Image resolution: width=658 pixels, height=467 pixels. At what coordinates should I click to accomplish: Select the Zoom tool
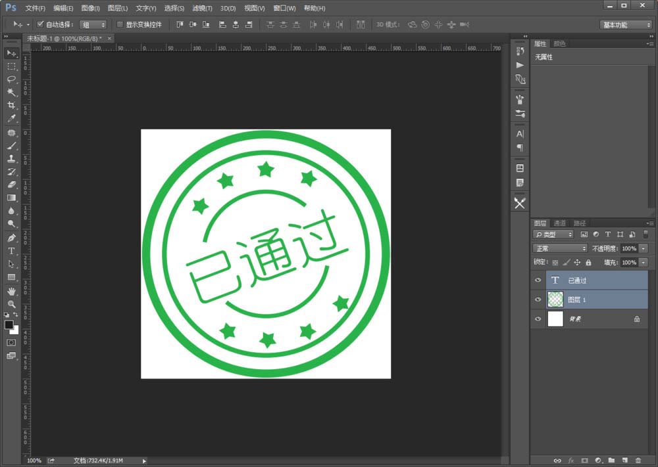[11, 304]
